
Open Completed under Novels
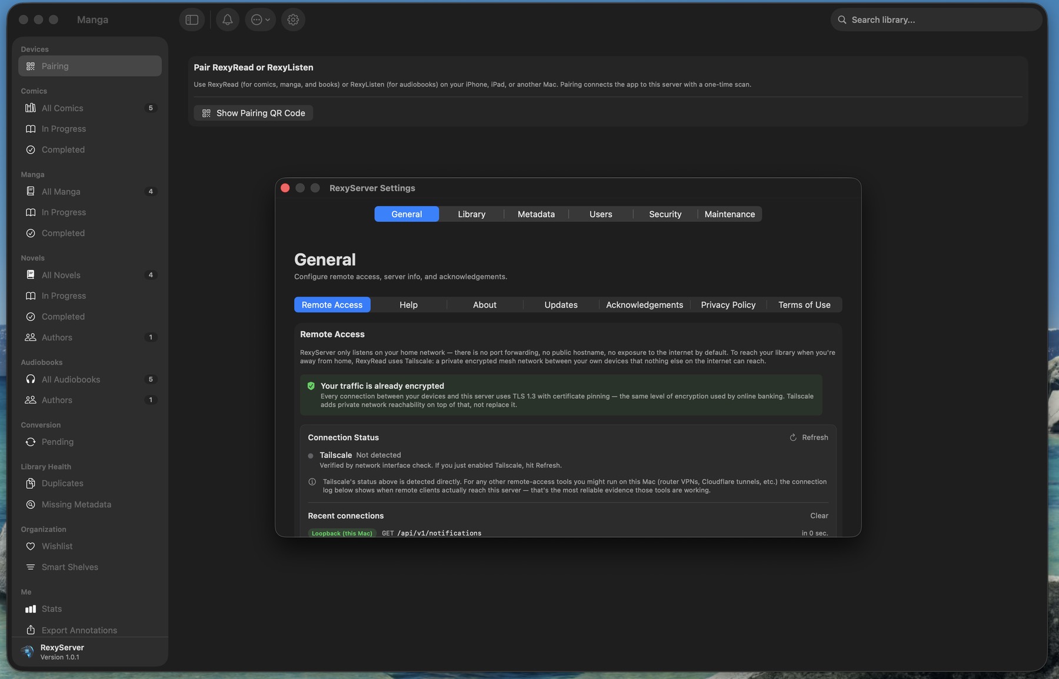pyautogui.click(x=90, y=317)
